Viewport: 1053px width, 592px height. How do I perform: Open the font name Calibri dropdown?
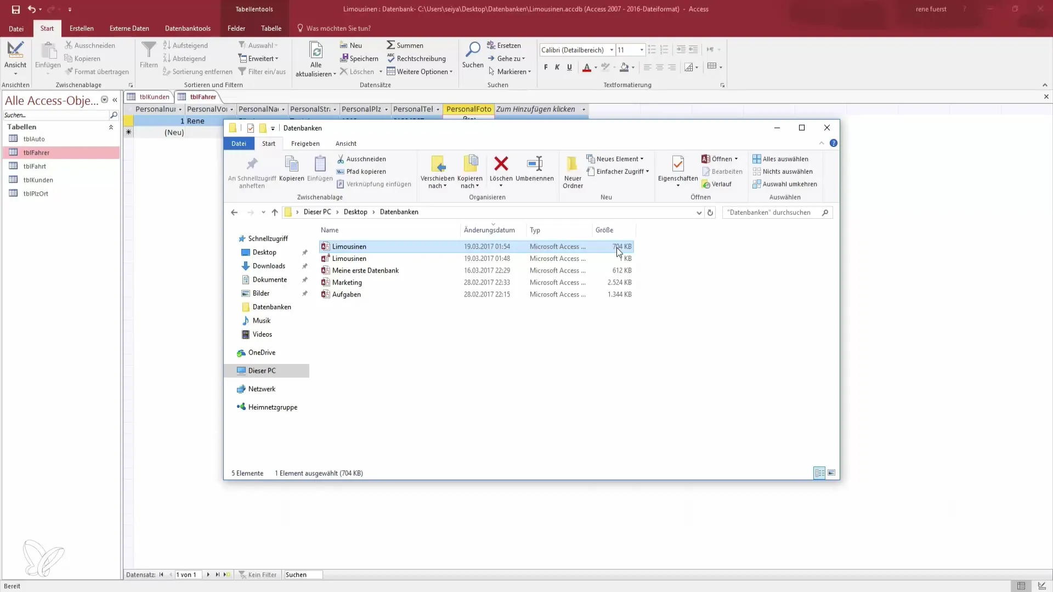(612, 50)
